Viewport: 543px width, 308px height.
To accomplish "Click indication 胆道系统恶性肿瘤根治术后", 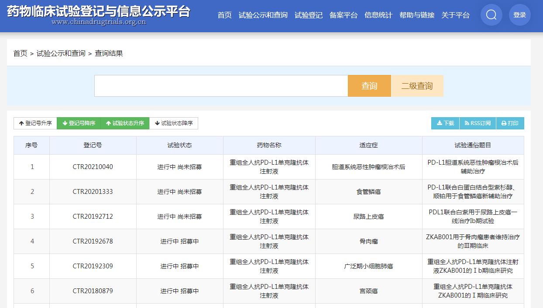I will 368,167.
